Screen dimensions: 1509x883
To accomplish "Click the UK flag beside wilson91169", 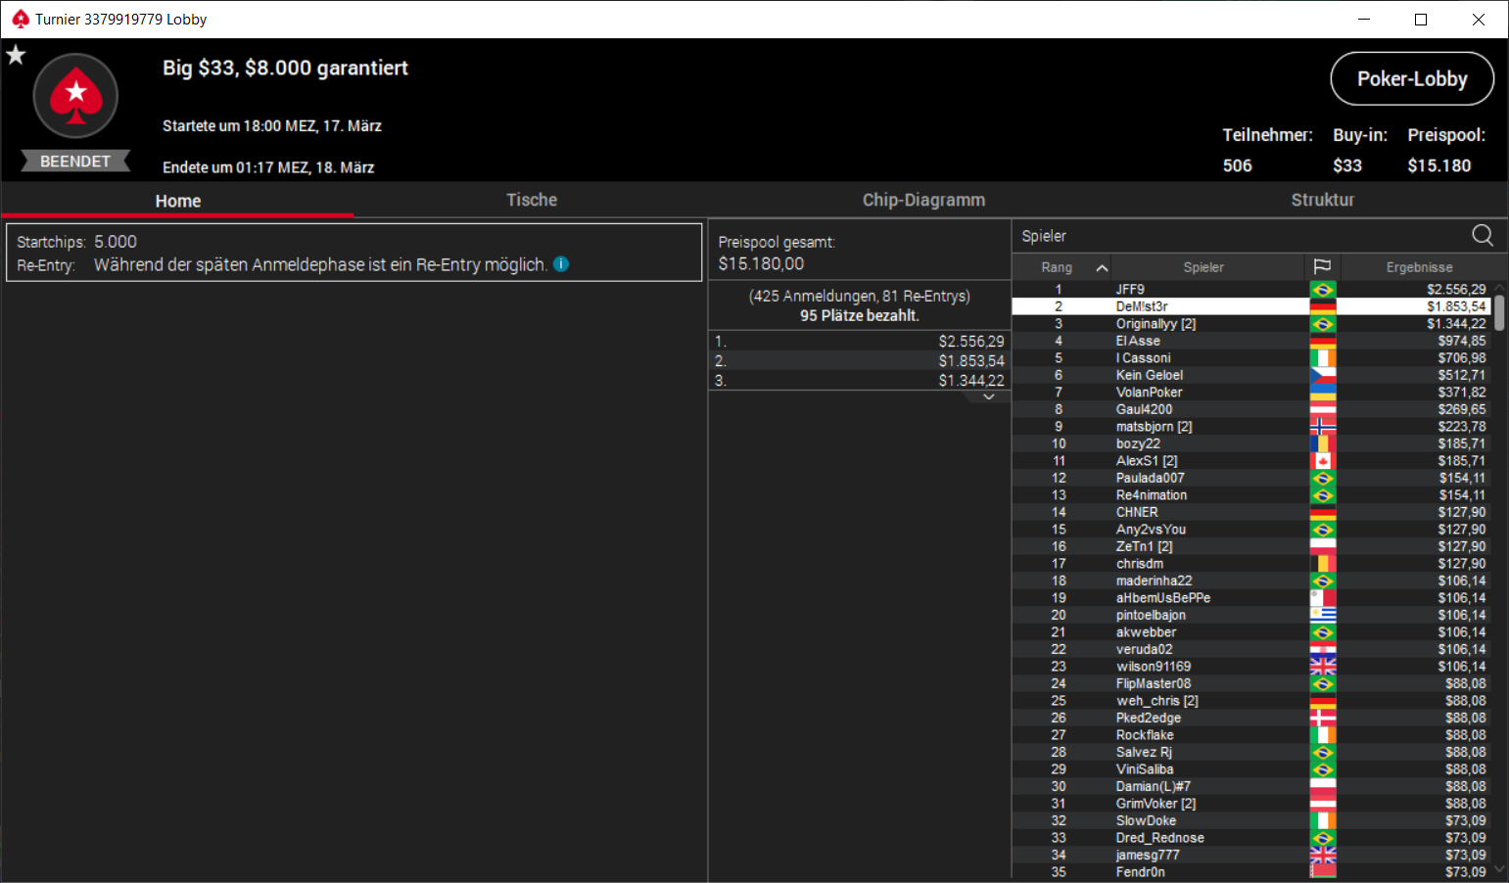I will click(1322, 667).
